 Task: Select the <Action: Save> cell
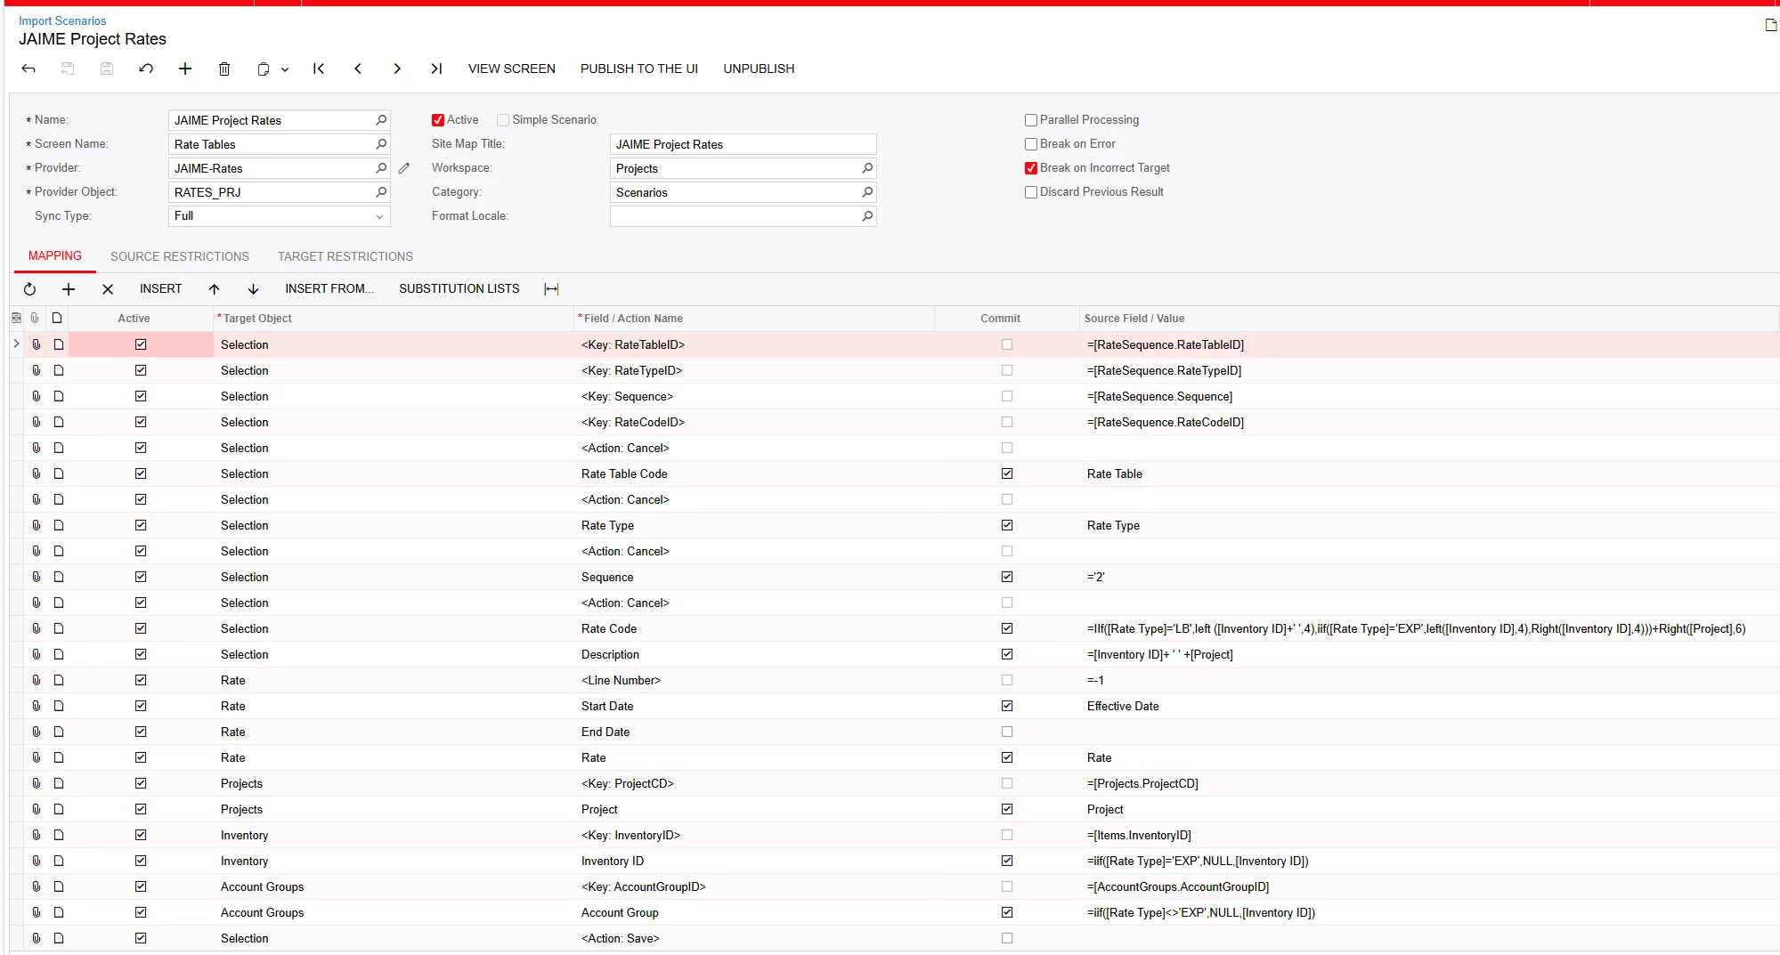754,939
